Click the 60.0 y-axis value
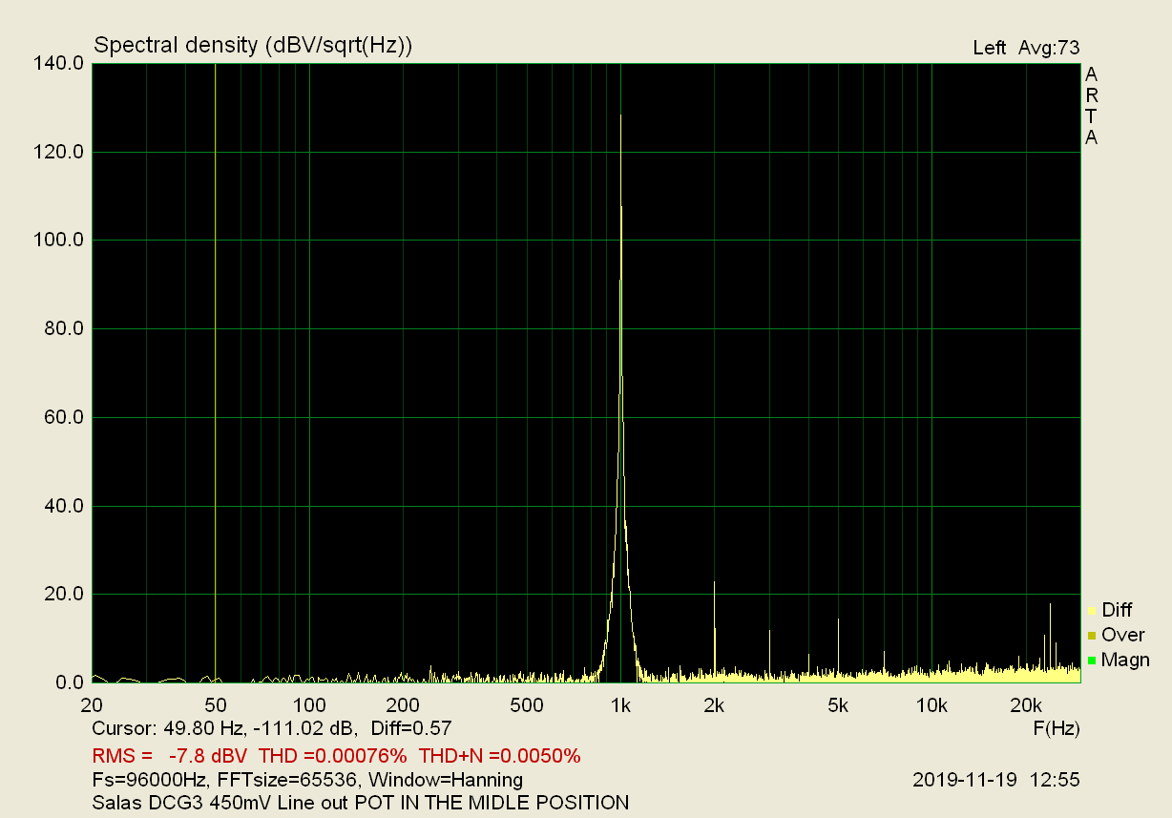The width and height of the screenshot is (1172, 818). tap(64, 417)
